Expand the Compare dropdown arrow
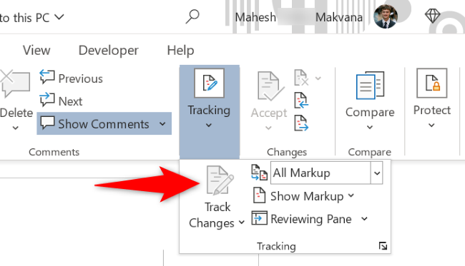Viewport: 465px width, 266px height. (x=370, y=128)
